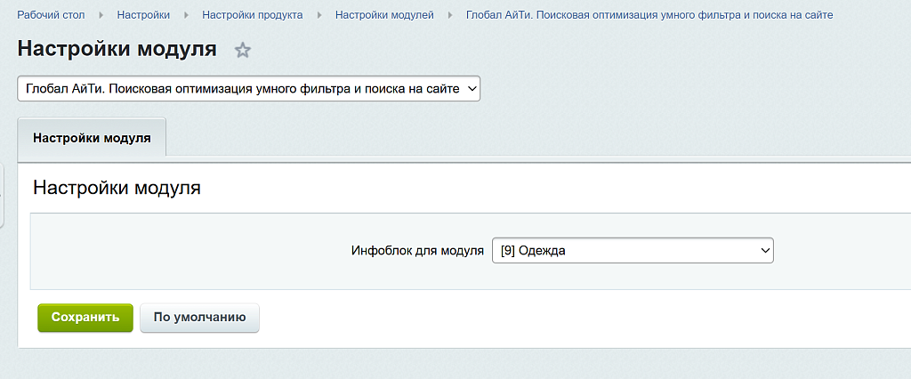Expand the Инфоблок для модуля dropdown
This screenshot has width=911, height=379.
tap(632, 251)
